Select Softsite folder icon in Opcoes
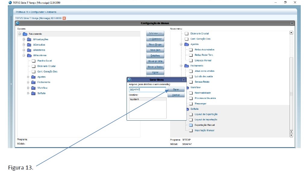 [x=33, y=93]
